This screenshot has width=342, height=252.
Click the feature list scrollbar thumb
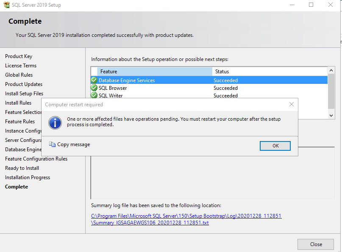(x=331, y=91)
